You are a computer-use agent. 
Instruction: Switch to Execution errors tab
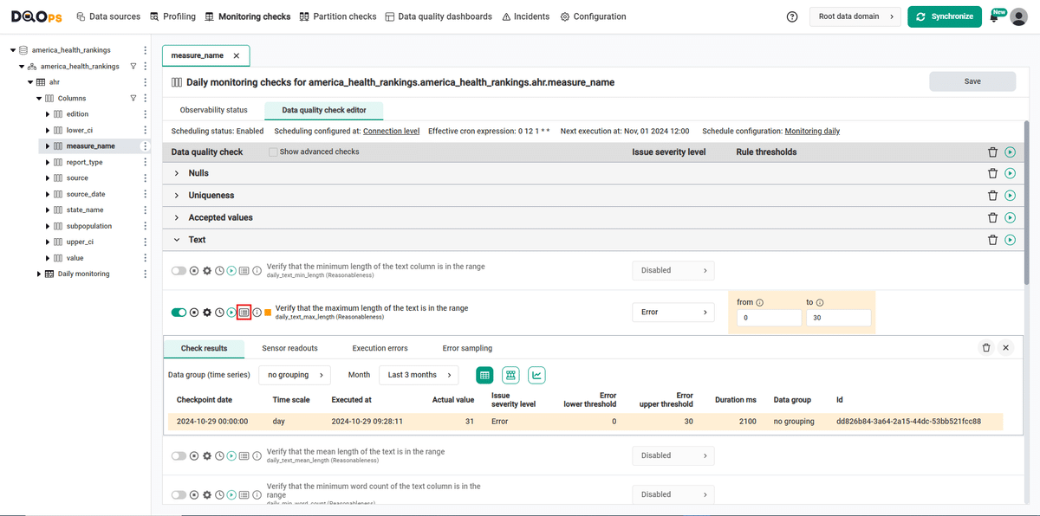point(380,348)
